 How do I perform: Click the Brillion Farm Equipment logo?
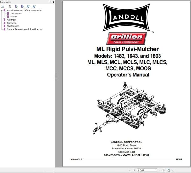[x=127, y=38]
